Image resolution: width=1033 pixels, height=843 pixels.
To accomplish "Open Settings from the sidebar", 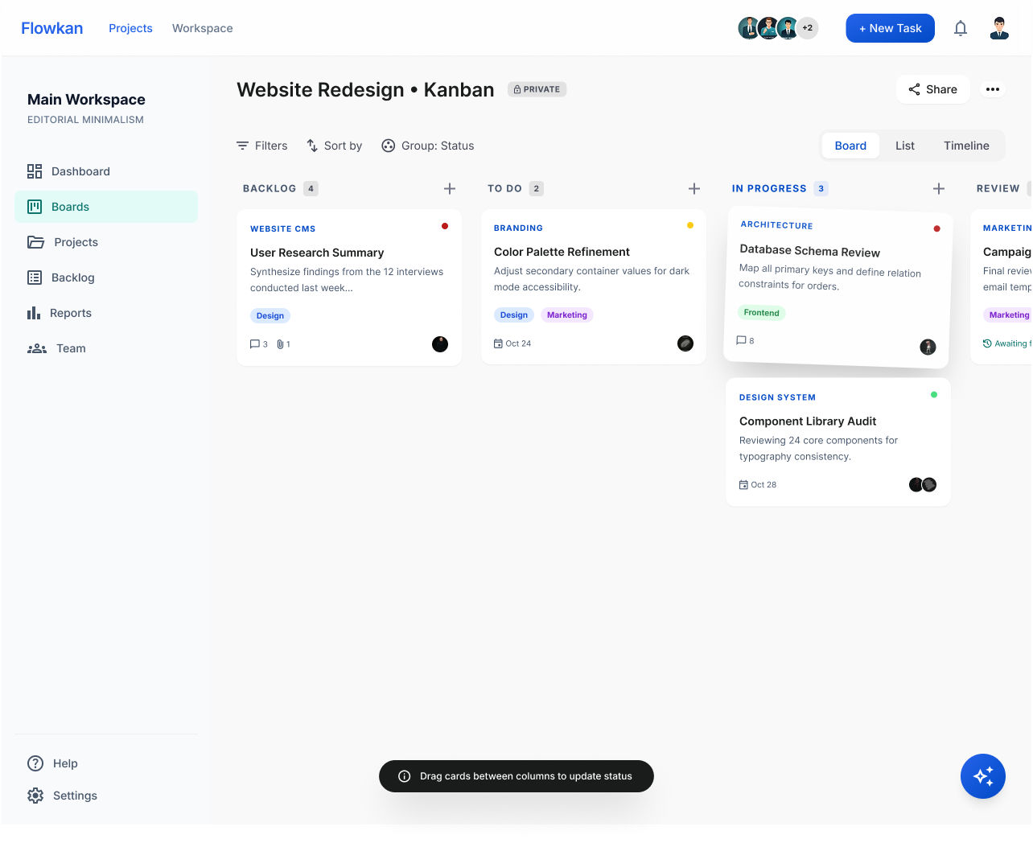I will click(74, 796).
